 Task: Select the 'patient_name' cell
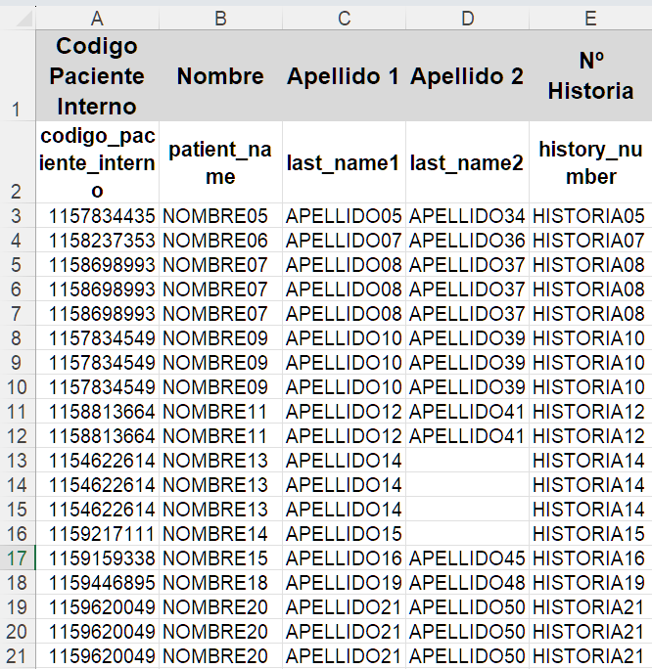[x=220, y=163]
